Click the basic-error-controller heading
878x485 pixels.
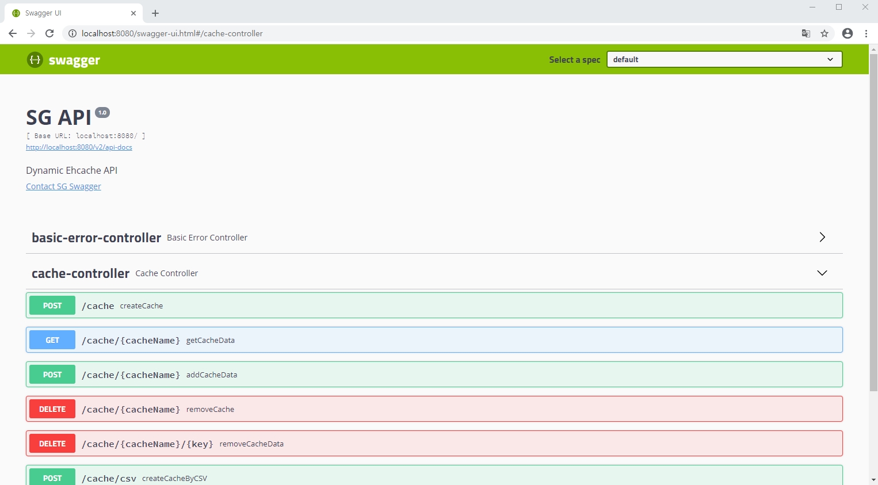click(x=96, y=238)
